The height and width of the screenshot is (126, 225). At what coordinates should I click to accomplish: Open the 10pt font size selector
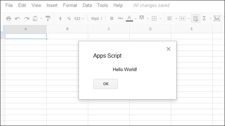point(97,19)
